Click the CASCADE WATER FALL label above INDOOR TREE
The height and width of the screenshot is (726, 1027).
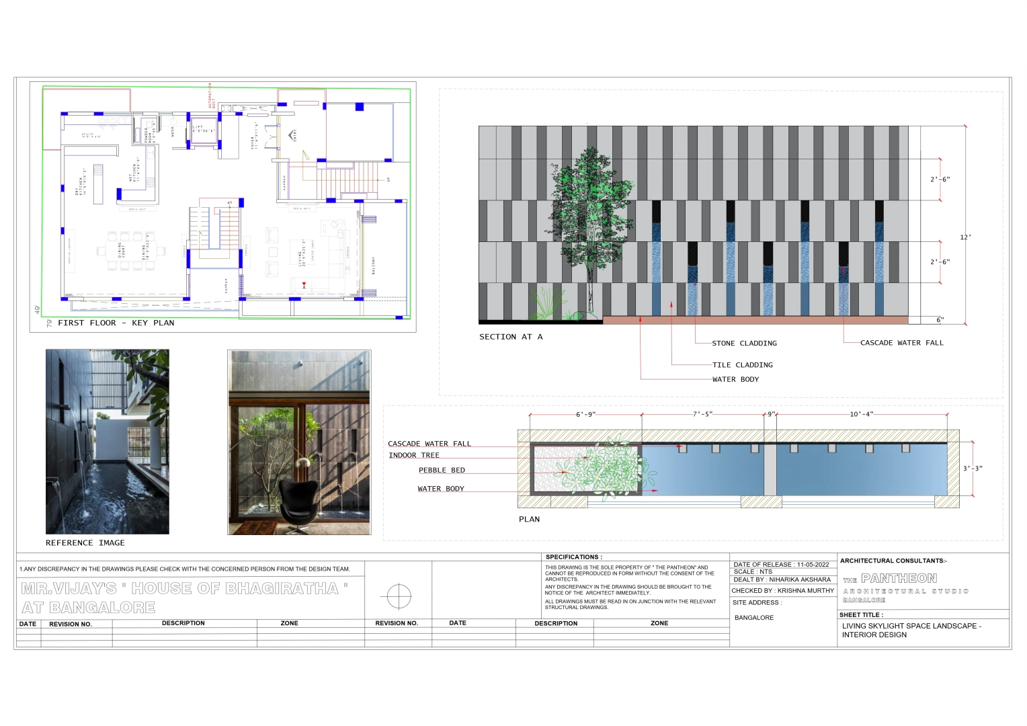click(429, 444)
